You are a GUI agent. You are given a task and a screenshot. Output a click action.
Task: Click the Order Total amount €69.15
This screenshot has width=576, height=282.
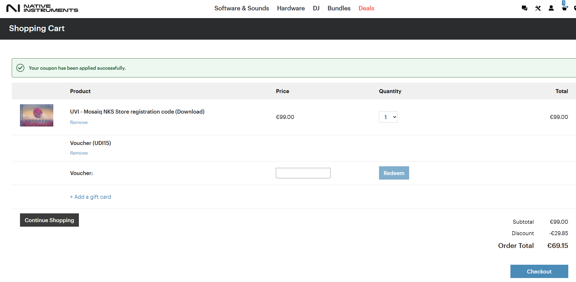point(558,246)
